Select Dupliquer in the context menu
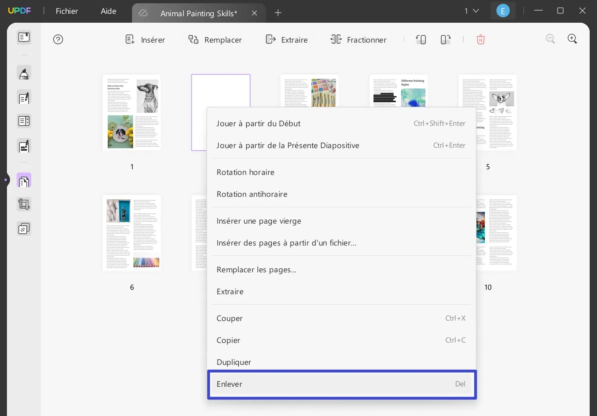597x416 pixels. pyautogui.click(x=234, y=362)
